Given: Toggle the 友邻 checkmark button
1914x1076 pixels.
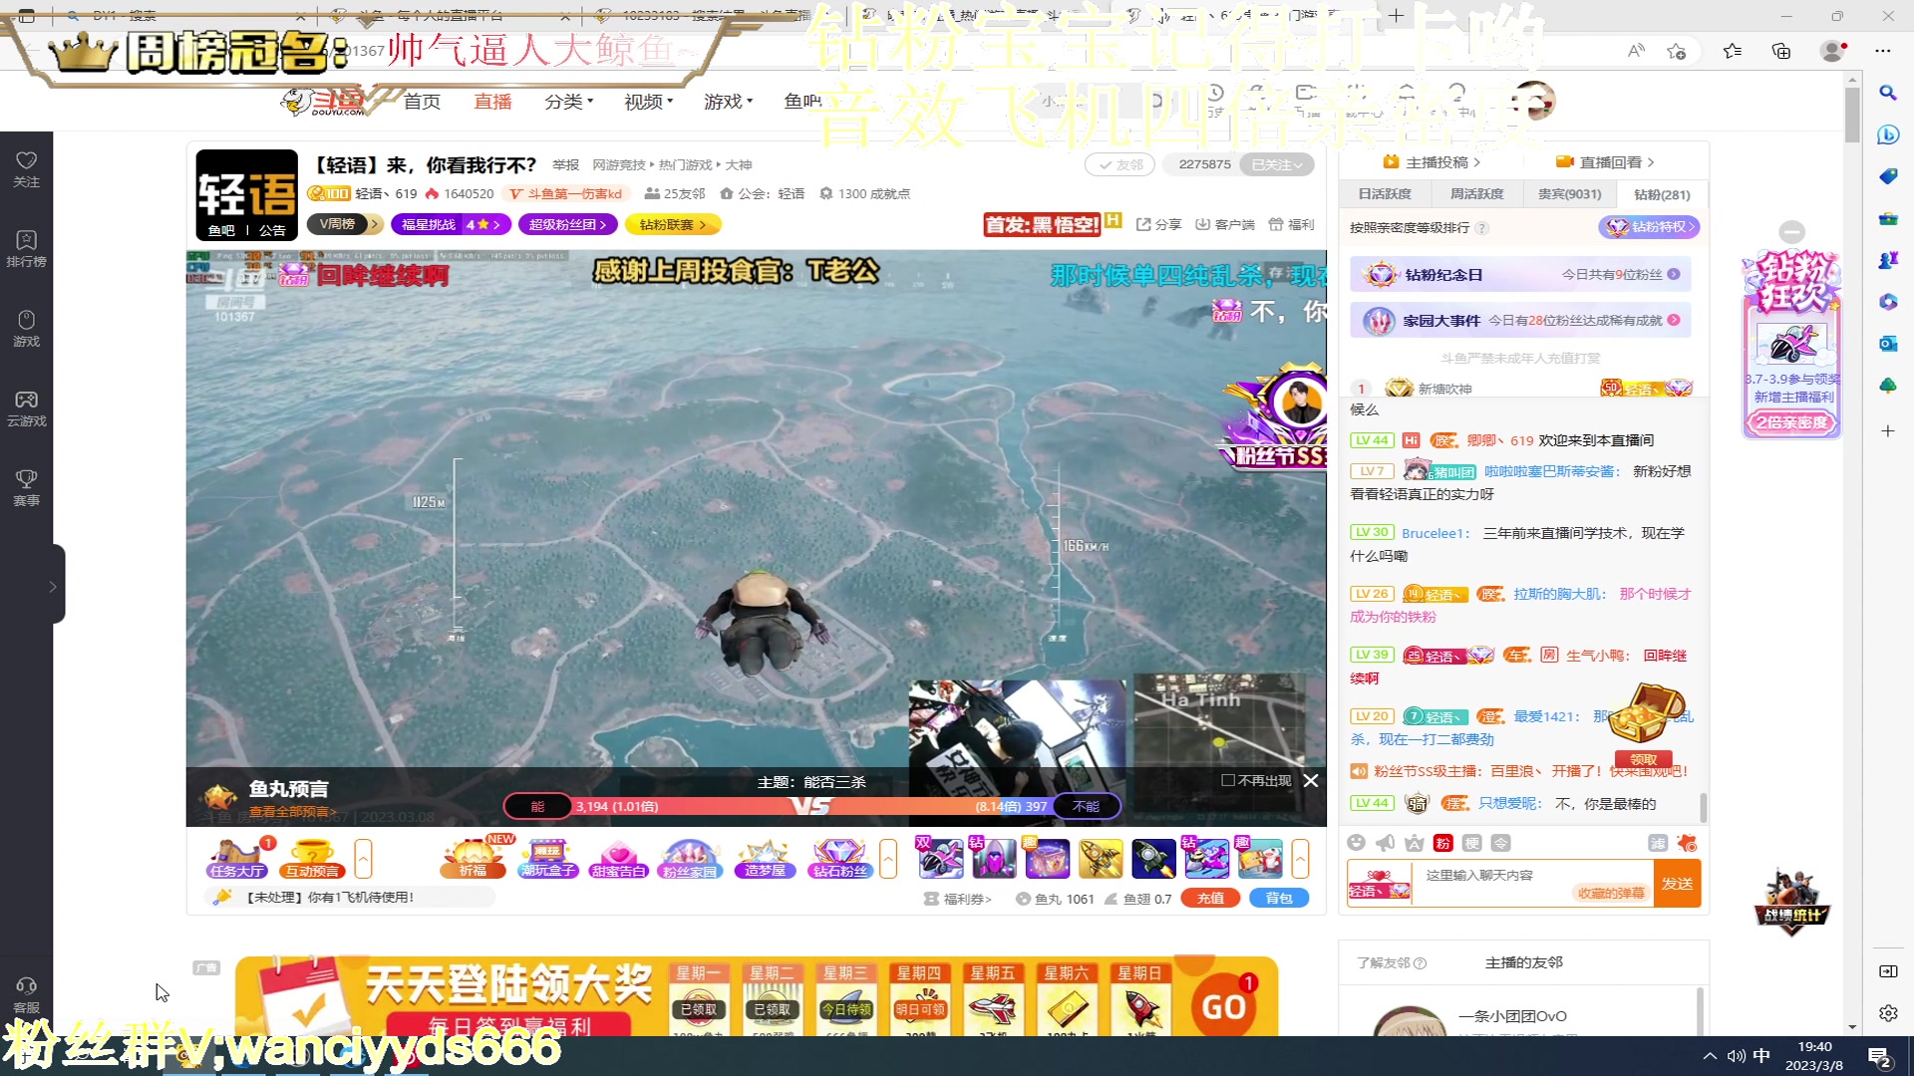Looking at the screenshot, I should click(x=1120, y=164).
